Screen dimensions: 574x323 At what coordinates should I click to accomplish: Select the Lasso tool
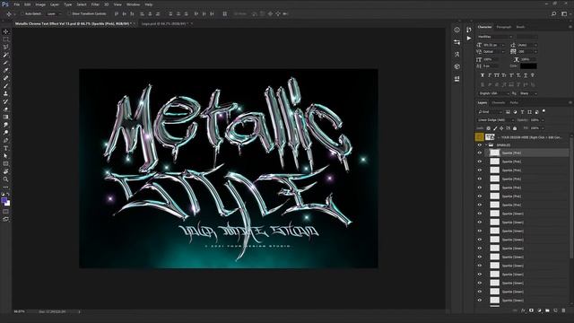(x=6, y=48)
